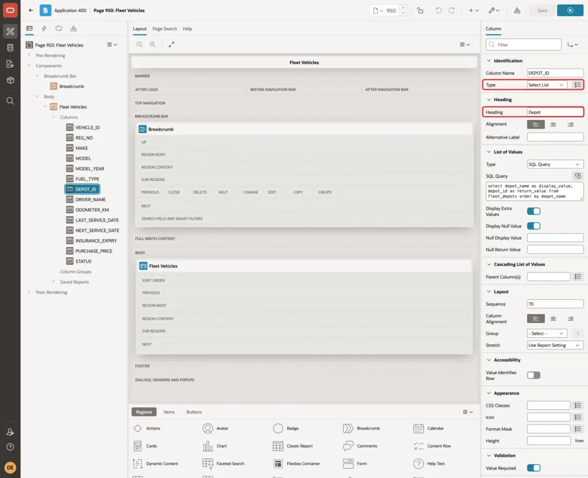Switch to the gallery Buttons tab
The image size is (588, 478).
coord(194,412)
